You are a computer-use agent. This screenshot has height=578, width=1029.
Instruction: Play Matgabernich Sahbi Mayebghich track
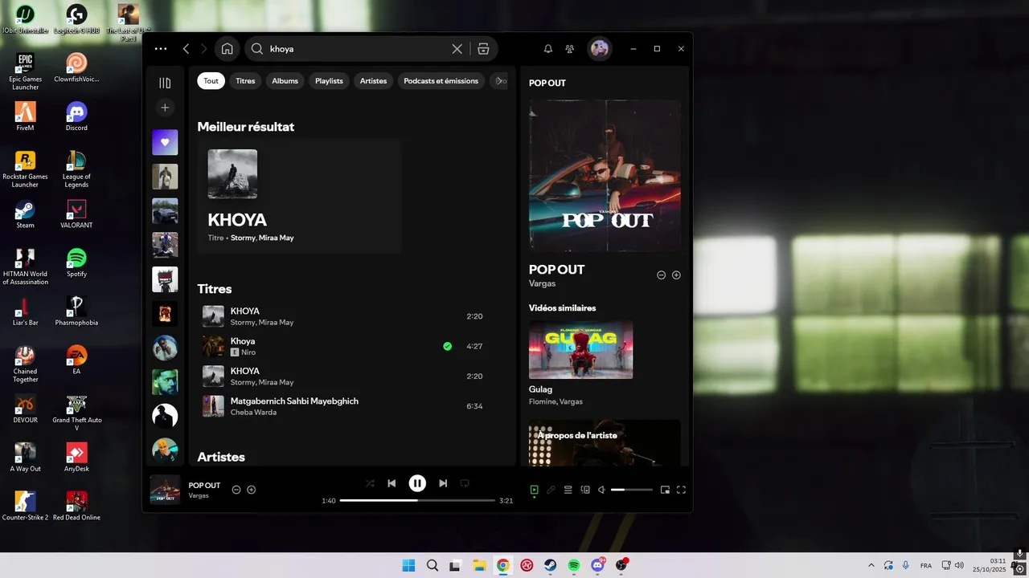click(342, 406)
